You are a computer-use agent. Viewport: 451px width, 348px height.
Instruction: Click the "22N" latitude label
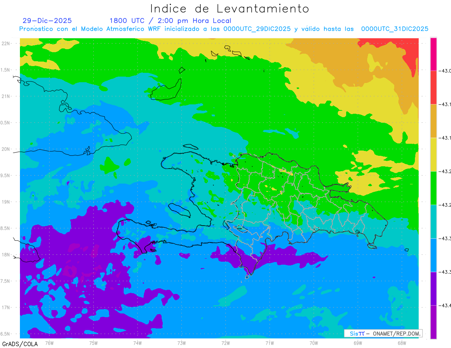(6, 43)
